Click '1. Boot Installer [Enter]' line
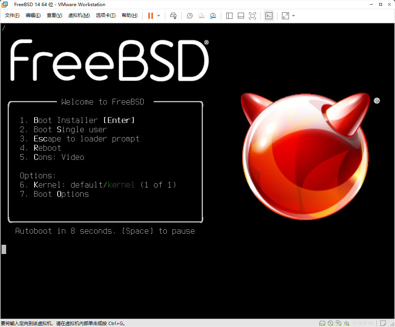The height and width of the screenshot is (327, 395). pyautogui.click(x=77, y=120)
